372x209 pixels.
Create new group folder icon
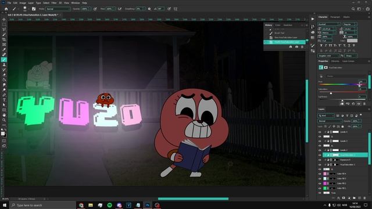click(x=354, y=198)
